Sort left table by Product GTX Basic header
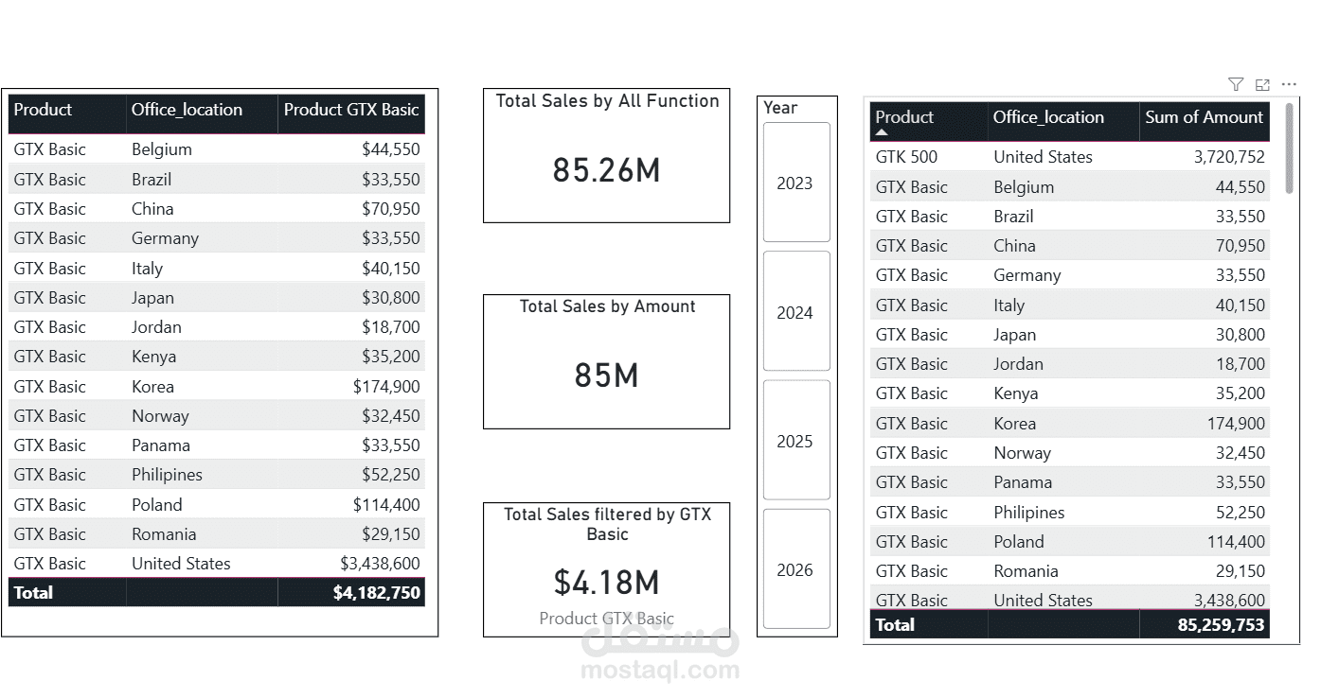 coord(351,110)
